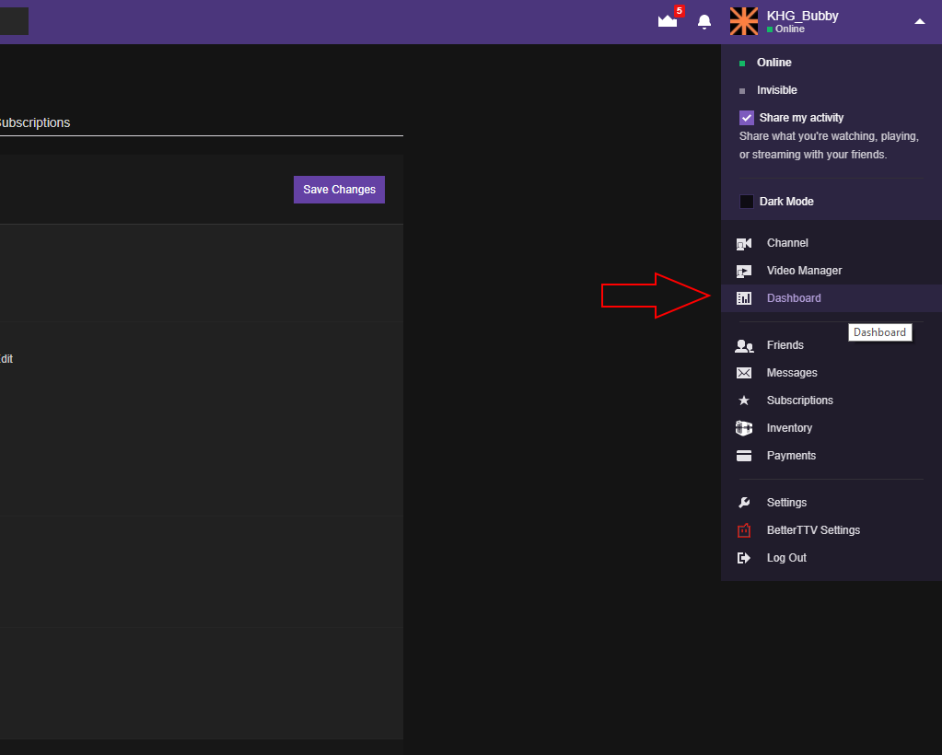Go to Messages menu entry
The width and height of the screenshot is (942, 755).
(832, 373)
